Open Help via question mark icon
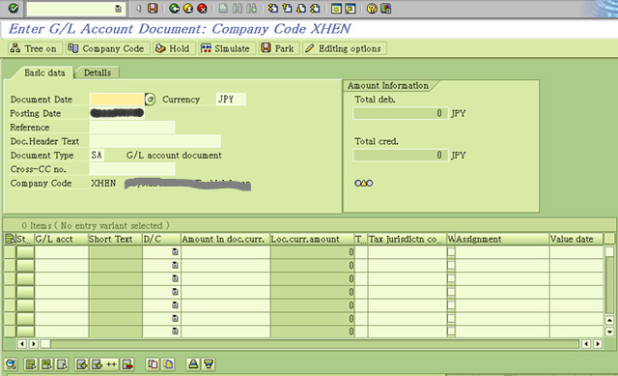 (372, 9)
